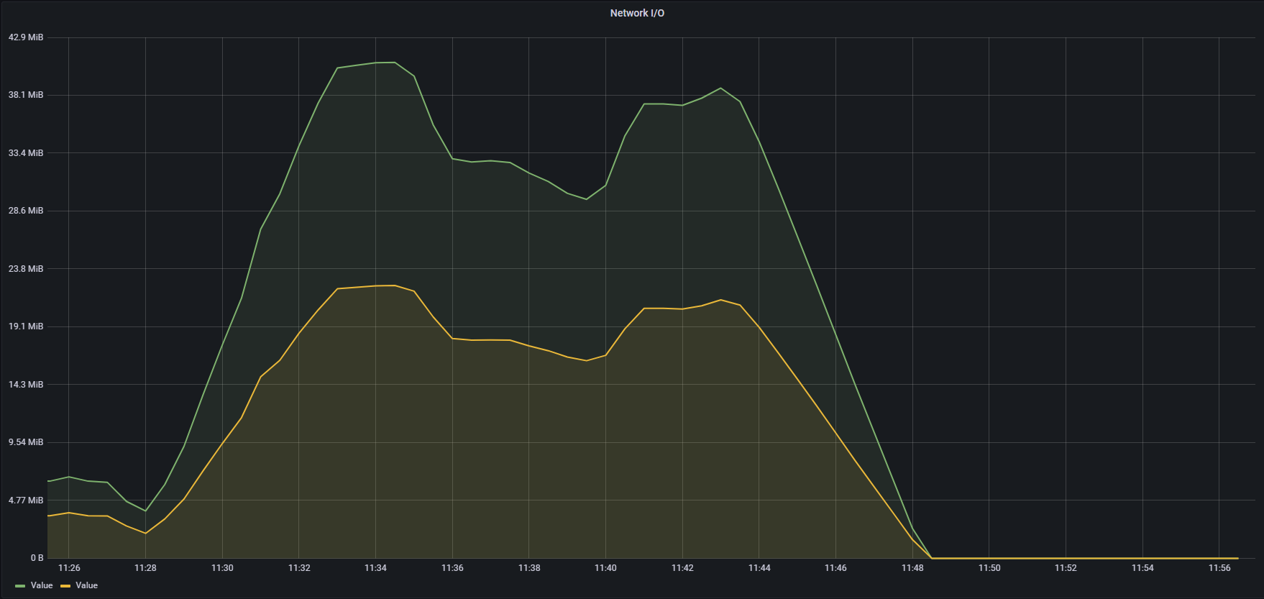Click the 11:46 time label
The height and width of the screenshot is (599, 1264).
coord(835,568)
